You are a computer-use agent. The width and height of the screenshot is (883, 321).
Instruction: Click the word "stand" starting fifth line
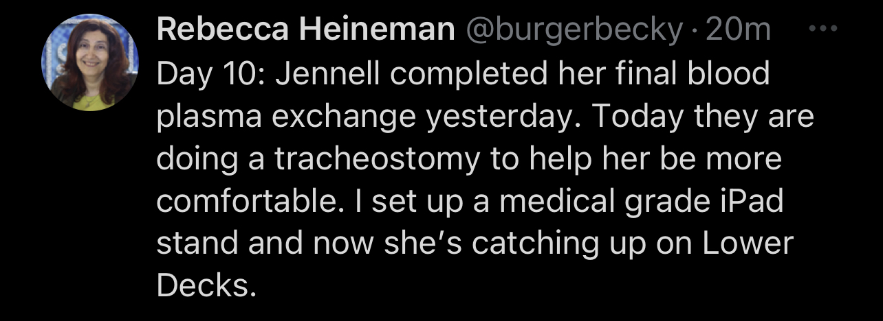click(x=197, y=243)
